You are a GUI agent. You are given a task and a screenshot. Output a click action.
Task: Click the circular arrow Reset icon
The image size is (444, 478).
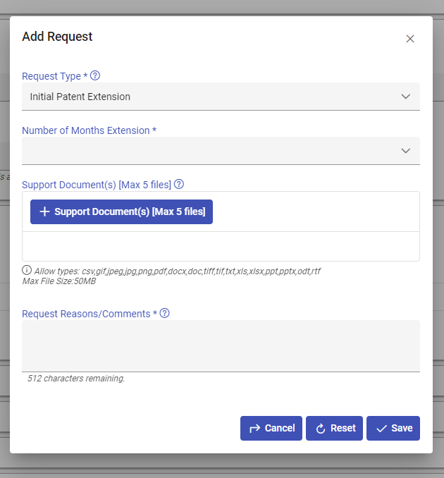tap(320, 429)
